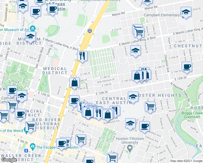Viewport: 203px width, 163px height.
Task: Click the school marker north of Huston-Tillotson University
Action: click(130, 123)
